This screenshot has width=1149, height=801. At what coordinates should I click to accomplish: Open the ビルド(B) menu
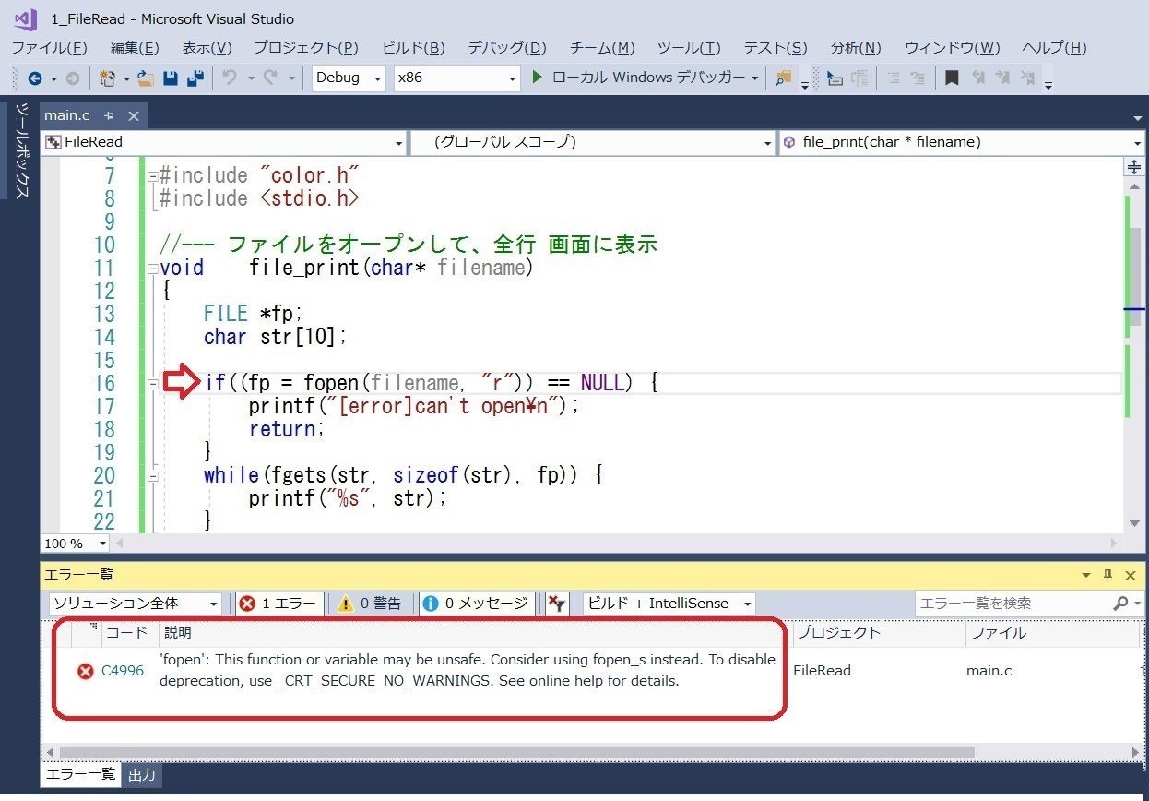413,48
